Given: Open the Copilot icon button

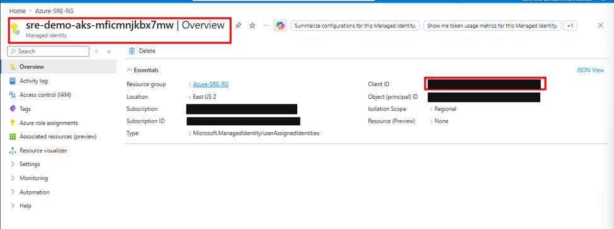Looking at the screenshot, I should coord(280,25).
